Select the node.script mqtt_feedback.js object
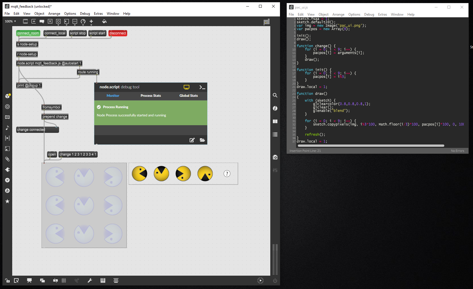 [49, 63]
